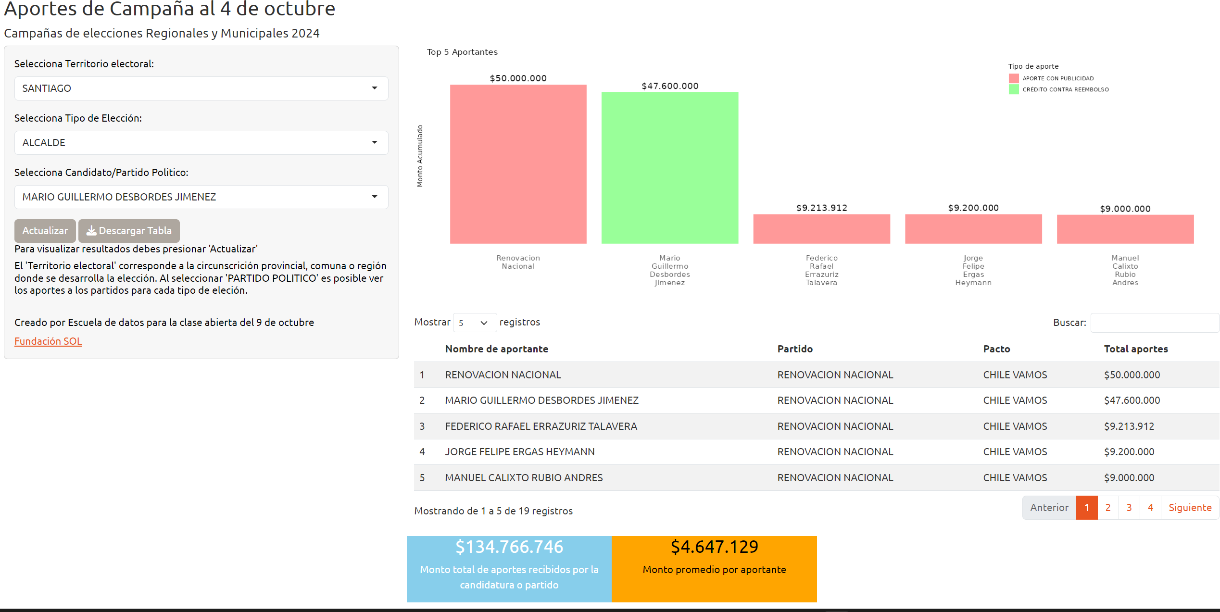Click the pink Aporte con Publicidad legend swatch

[x=1014, y=78]
